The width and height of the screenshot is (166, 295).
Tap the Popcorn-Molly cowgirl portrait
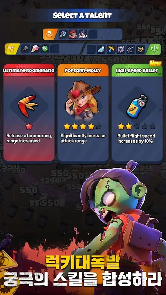click(x=83, y=101)
